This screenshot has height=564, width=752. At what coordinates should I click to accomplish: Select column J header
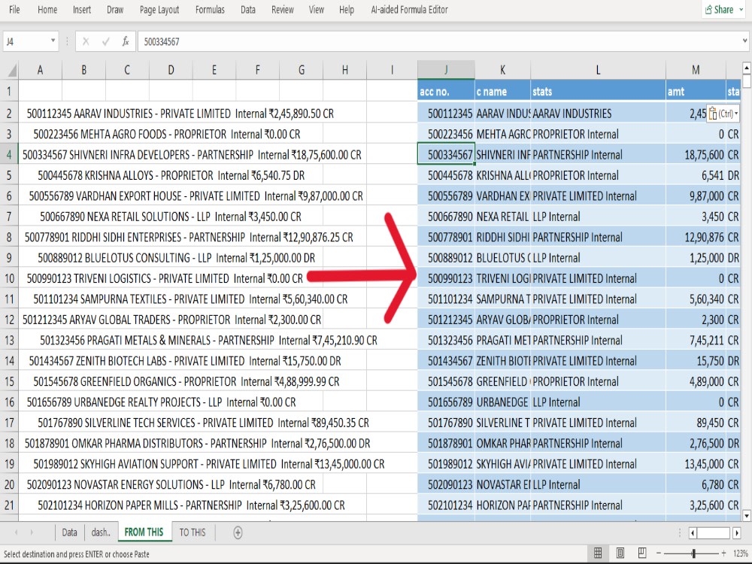coord(446,70)
